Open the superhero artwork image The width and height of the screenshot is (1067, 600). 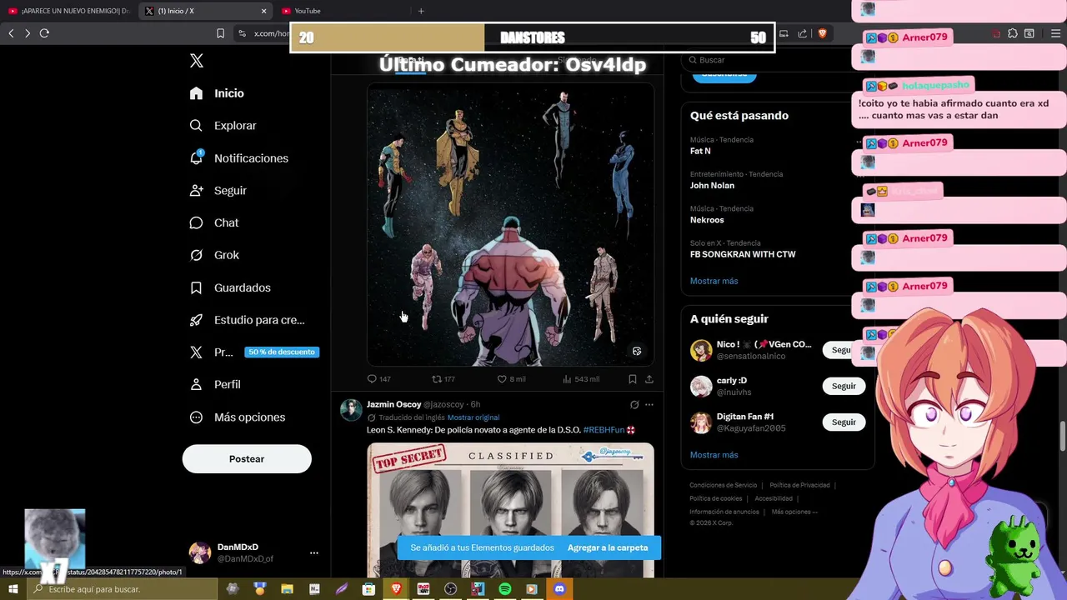510,225
